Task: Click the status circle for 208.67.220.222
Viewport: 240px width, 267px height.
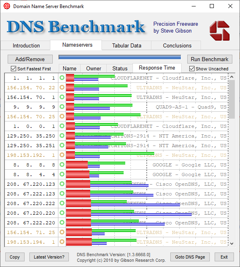Action: pyautogui.click(x=62, y=203)
